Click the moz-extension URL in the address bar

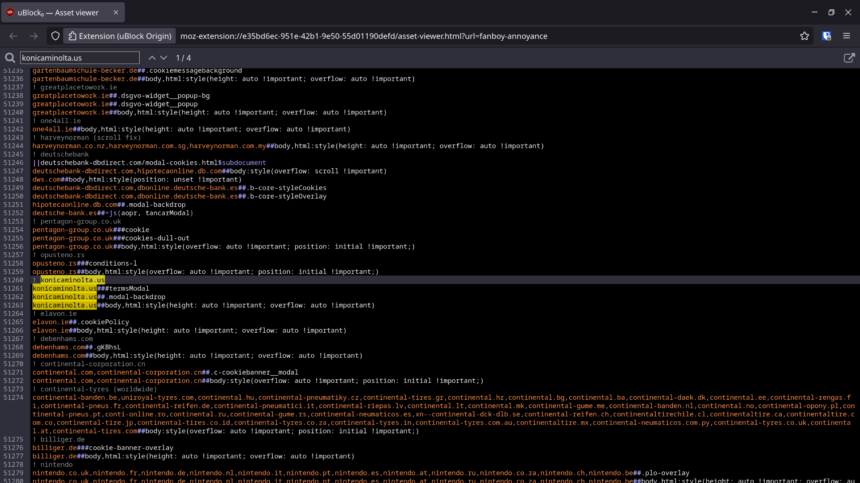coord(364,36)
